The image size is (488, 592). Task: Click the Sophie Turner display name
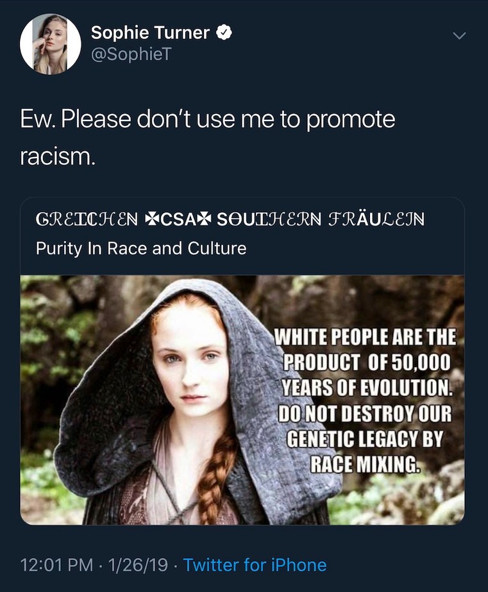(150, 33)
